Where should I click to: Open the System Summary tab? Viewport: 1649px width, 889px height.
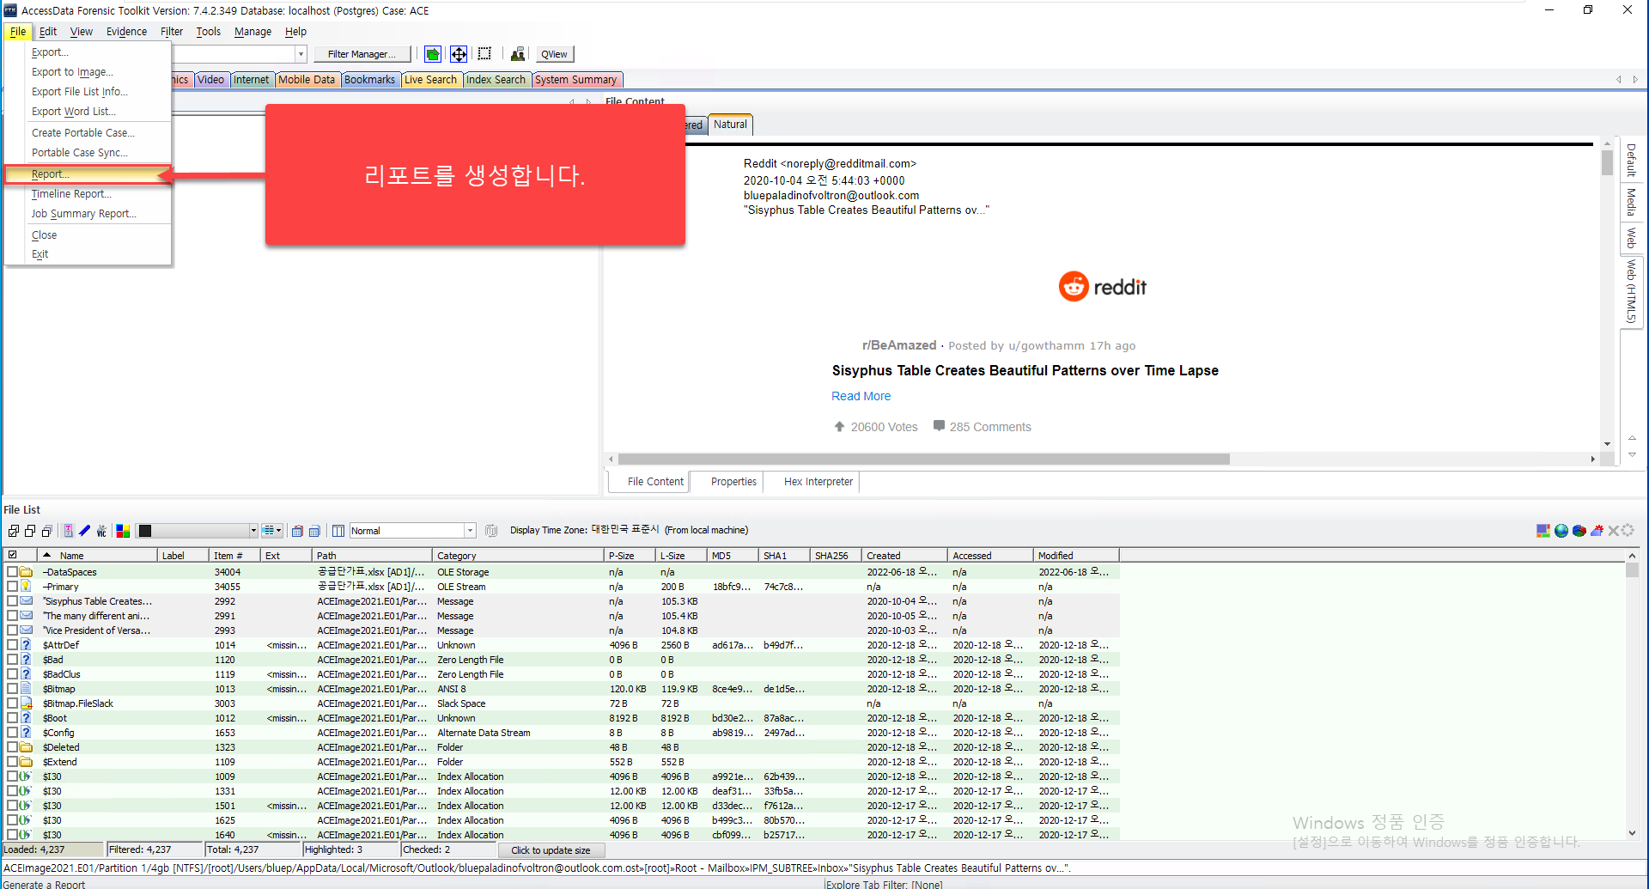click(575, 80)
